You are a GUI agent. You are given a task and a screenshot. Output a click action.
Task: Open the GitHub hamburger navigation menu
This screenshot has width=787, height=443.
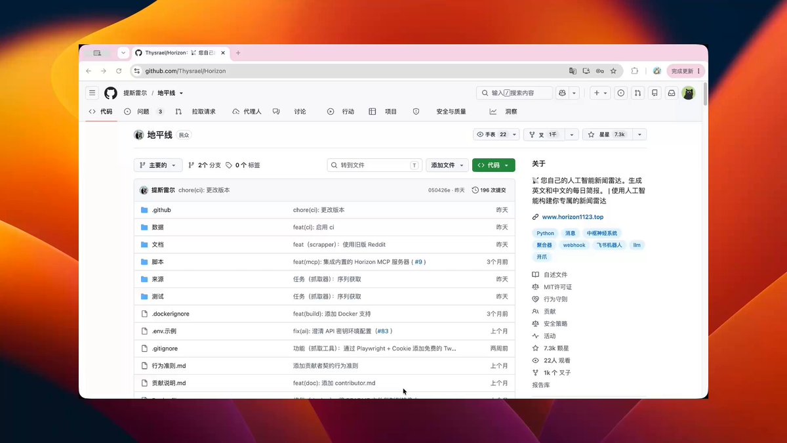click(92, 93)
